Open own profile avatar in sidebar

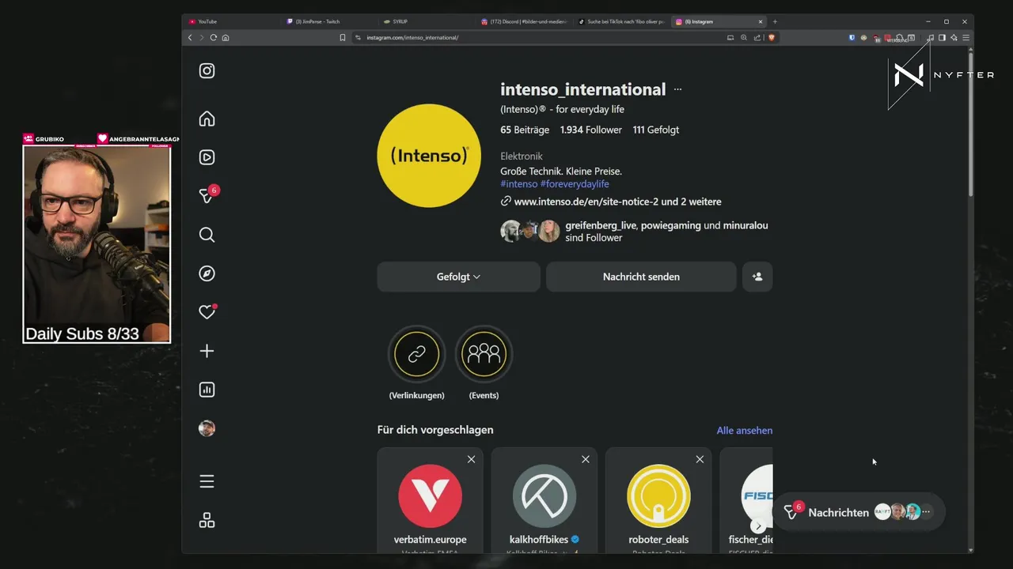point(207,428)
